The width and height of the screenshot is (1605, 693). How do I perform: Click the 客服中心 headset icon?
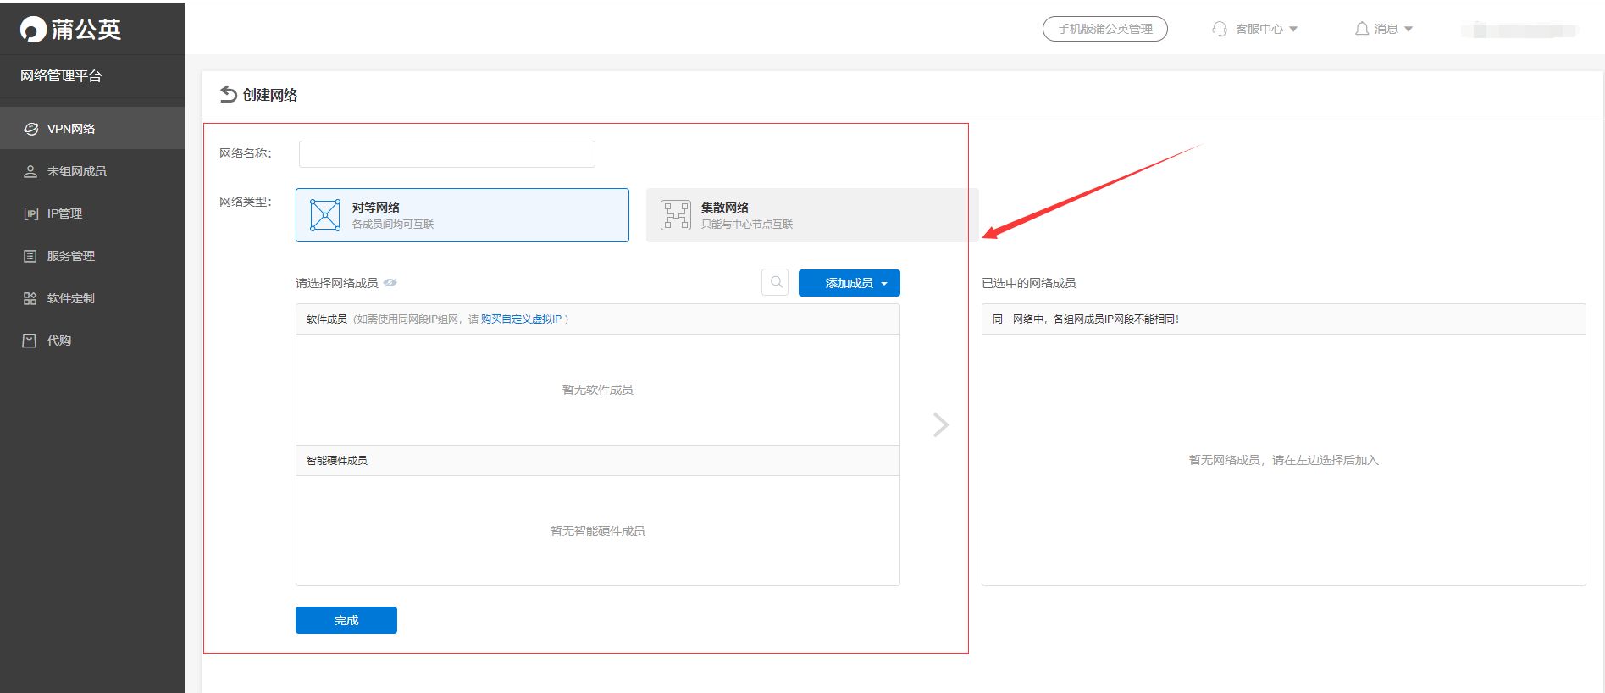point(1220,29)
